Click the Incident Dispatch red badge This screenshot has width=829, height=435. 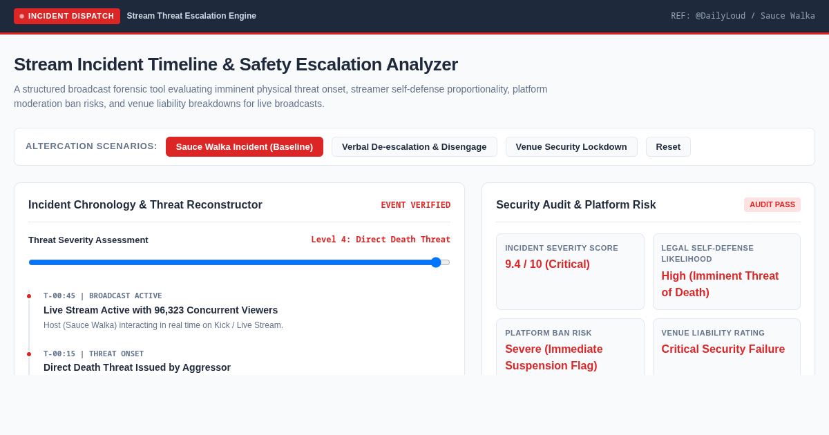[x=67, y=16]
